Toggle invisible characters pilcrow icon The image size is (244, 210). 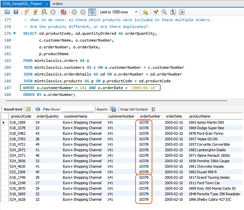[173, 12]
